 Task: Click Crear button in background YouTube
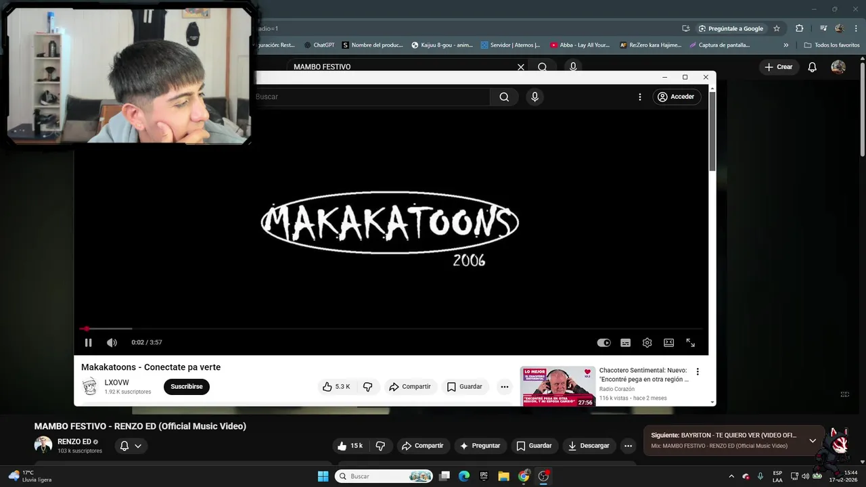779,67
